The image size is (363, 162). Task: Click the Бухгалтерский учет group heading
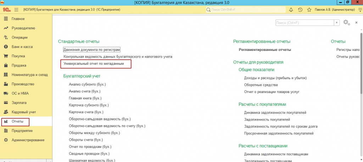coord(82,76)
